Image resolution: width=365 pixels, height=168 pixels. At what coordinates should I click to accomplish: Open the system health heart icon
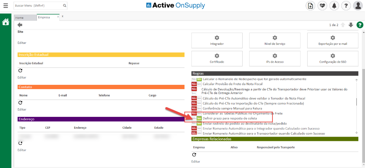(322, 6)
